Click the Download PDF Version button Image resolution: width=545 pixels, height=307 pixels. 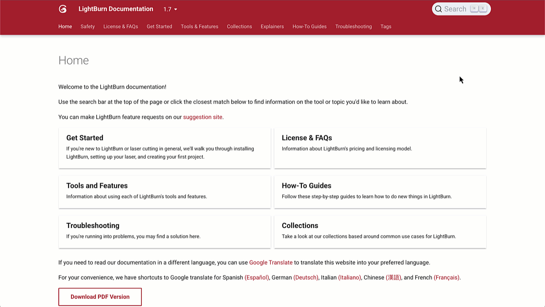tap(100, 297)
